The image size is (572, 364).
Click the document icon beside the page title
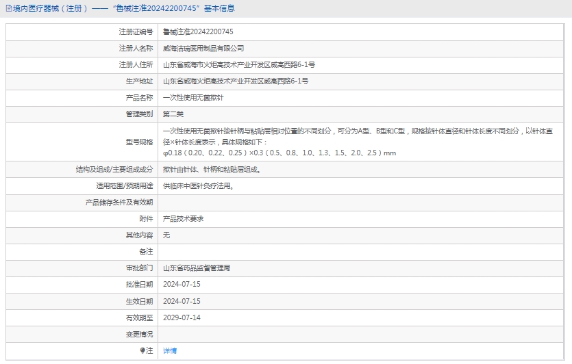tap(8, 8)
